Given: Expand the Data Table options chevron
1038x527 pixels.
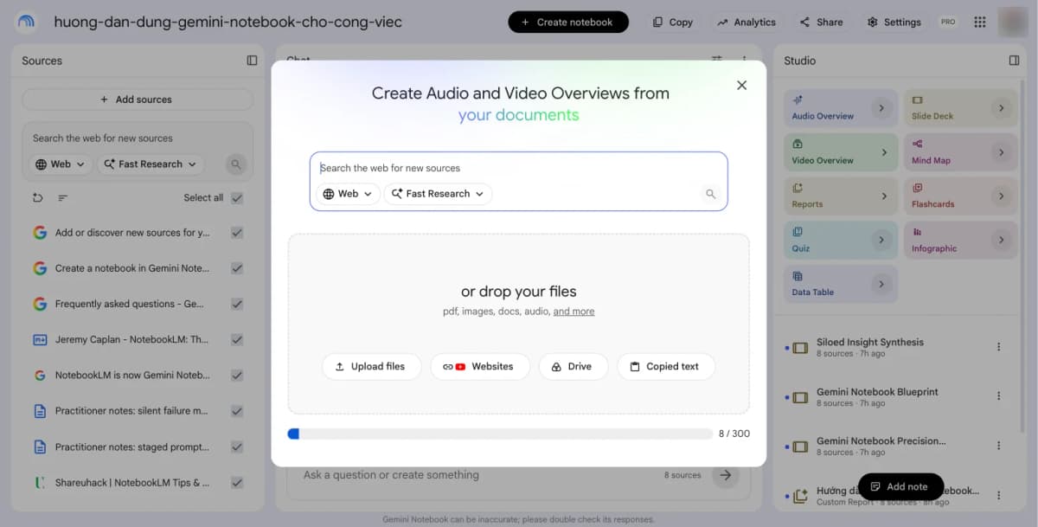Looking at the screenshot, I should click(881, 284).
